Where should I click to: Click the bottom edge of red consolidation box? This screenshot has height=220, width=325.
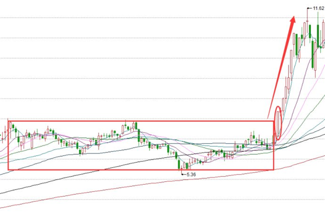coord(141,170)
